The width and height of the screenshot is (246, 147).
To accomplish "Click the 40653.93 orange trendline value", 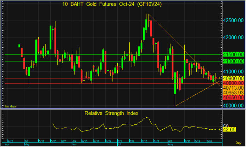I will pyautogui.click(x=234, y=93).
